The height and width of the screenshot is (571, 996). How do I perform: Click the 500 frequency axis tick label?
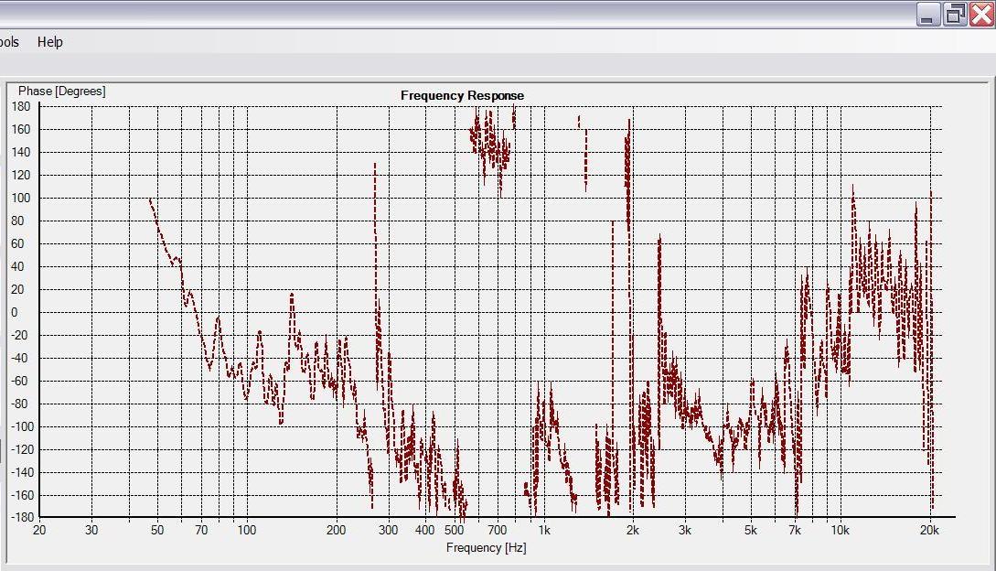coord(454,530)
